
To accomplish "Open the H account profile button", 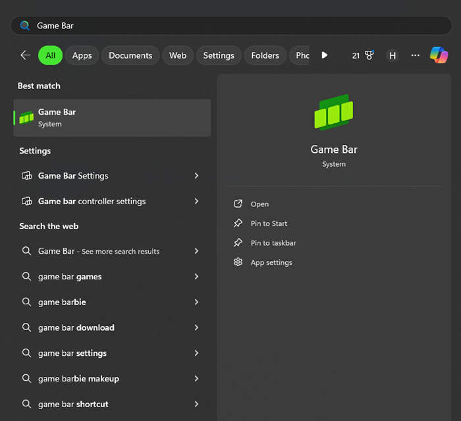I will (x=393, y=55).
